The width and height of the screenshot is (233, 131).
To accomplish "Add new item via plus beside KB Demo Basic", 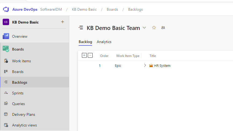I will click(63, 22).
